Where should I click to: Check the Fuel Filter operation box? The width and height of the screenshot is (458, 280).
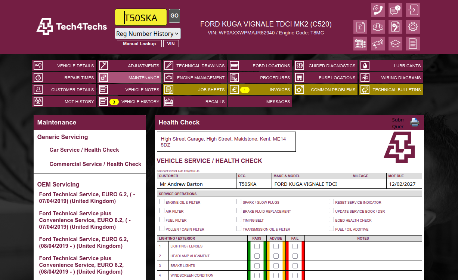point(162,219)
